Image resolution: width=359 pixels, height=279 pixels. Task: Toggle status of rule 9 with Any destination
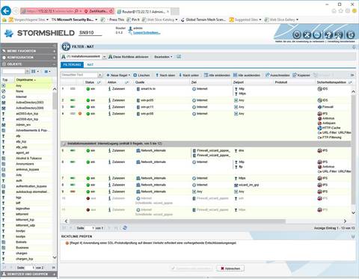pos(88,191)
